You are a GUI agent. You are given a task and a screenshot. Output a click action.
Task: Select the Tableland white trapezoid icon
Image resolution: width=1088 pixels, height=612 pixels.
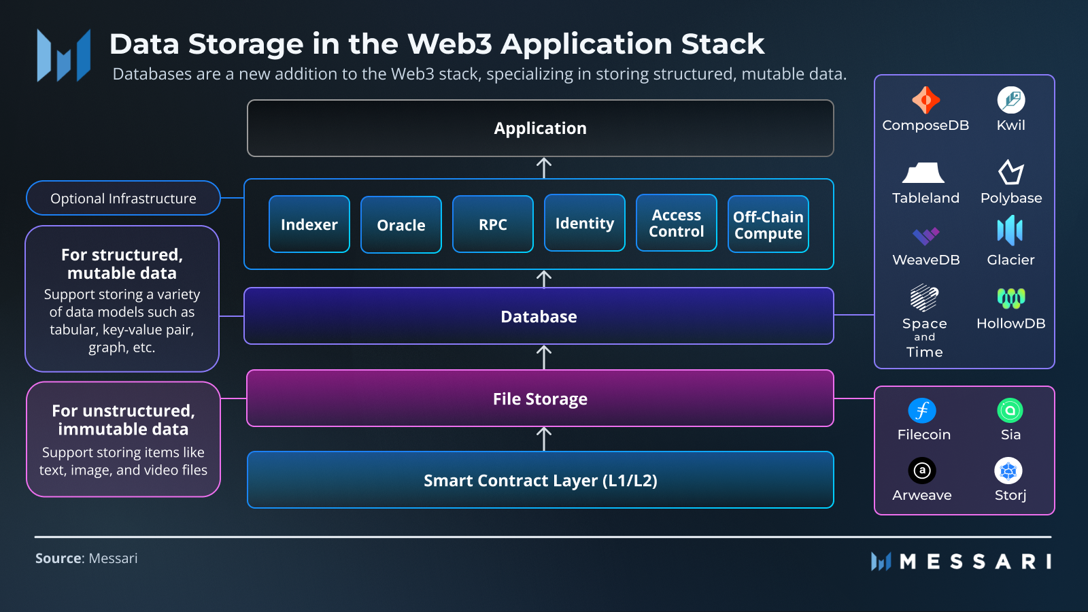tap(923, 173)
